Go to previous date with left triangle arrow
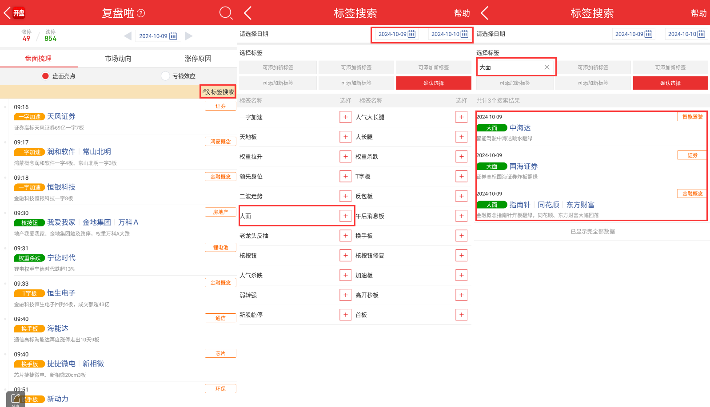The width and height of the screenshot is (710, 407). point(128,36)
